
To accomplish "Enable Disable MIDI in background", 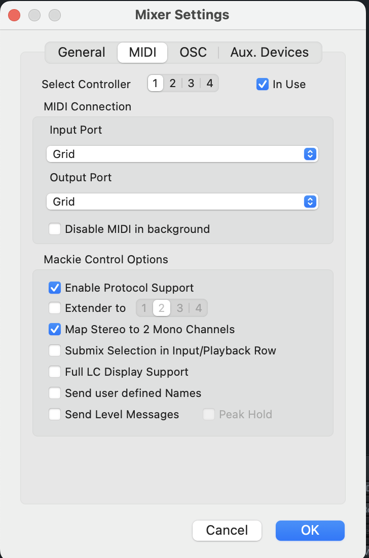I will 55,229.
